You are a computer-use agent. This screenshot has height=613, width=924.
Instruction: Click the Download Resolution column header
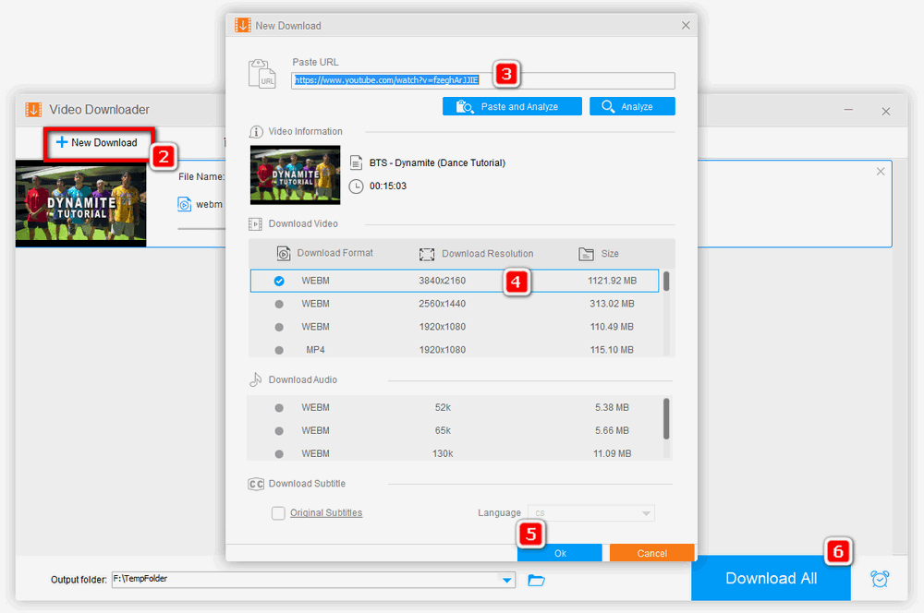(487, 254)
